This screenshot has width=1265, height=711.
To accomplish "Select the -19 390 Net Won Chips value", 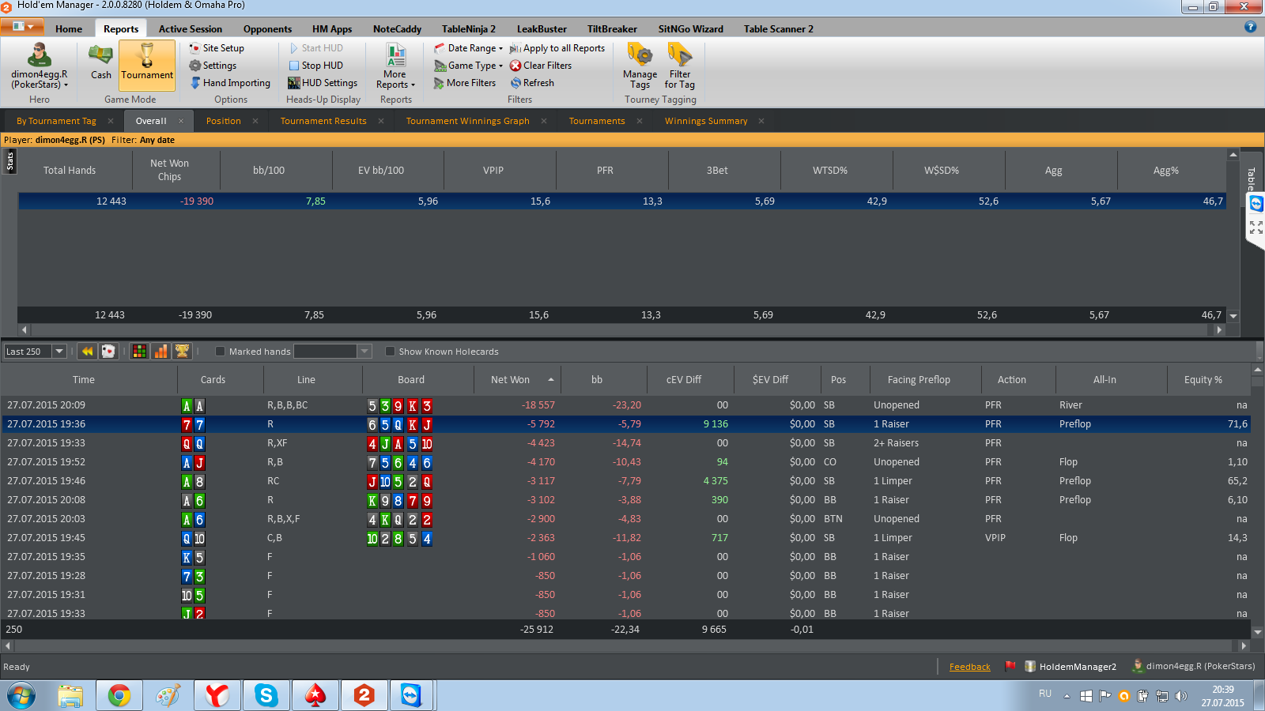I will pos(197,201).
